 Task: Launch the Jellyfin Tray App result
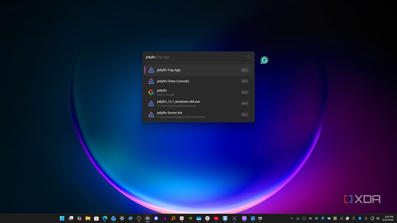[x=198, y=70]
